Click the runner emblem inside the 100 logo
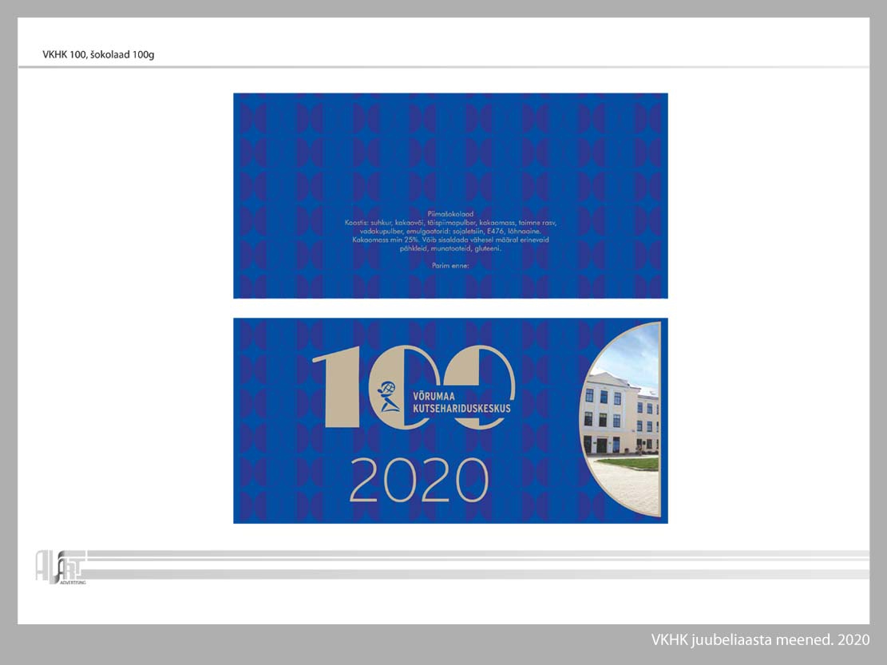Image resolution: width=887 pixels, height=665 pixels. click(389, 395)
